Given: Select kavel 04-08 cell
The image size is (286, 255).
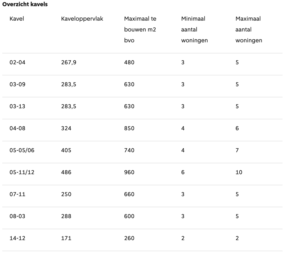Looking at the screenshot, I should click(17, 128).
